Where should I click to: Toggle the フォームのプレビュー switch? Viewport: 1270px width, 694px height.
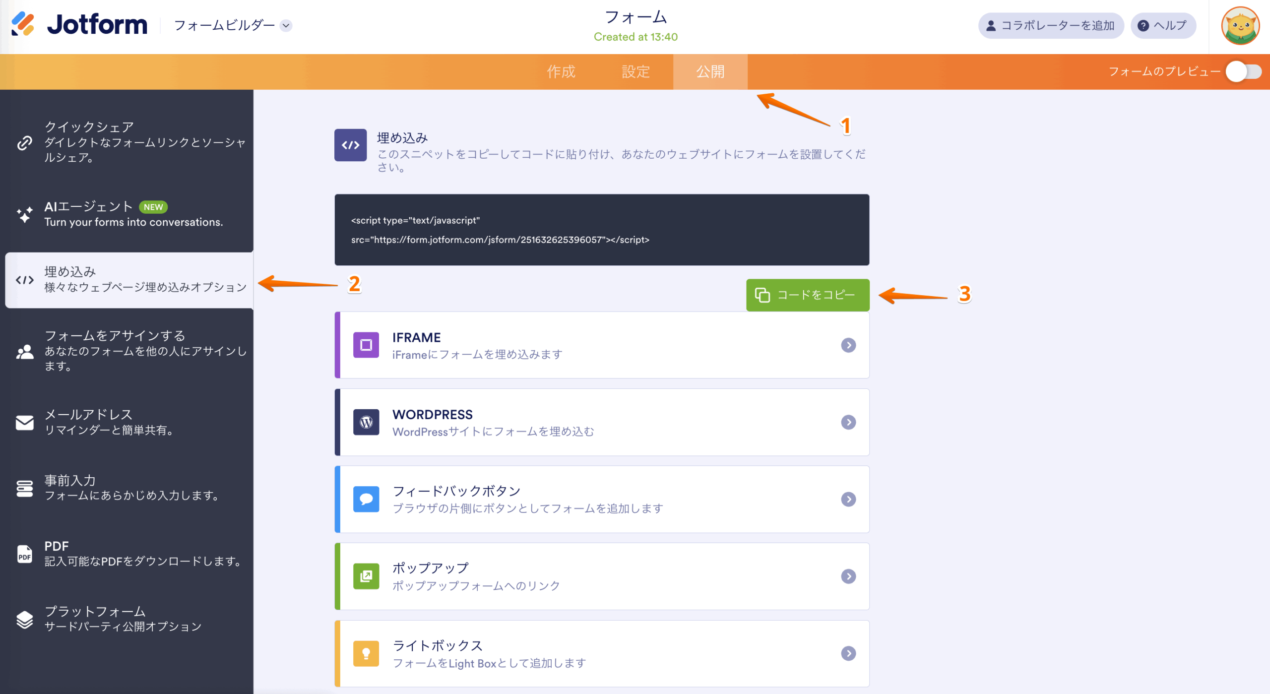(x=1243, y=71)
